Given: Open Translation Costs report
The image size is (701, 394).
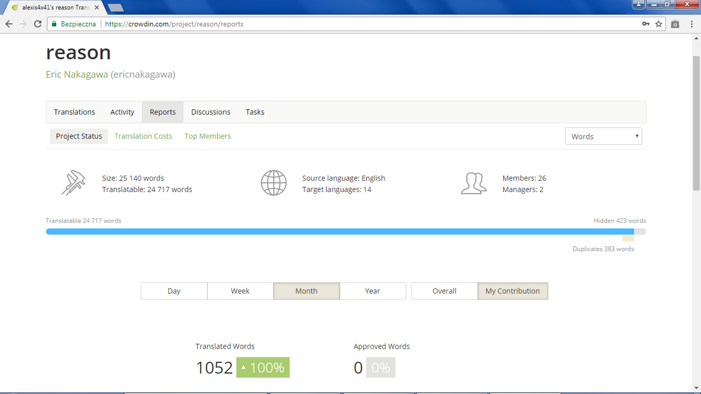Looking at the screenshot, I should click(x=143, y=136).
